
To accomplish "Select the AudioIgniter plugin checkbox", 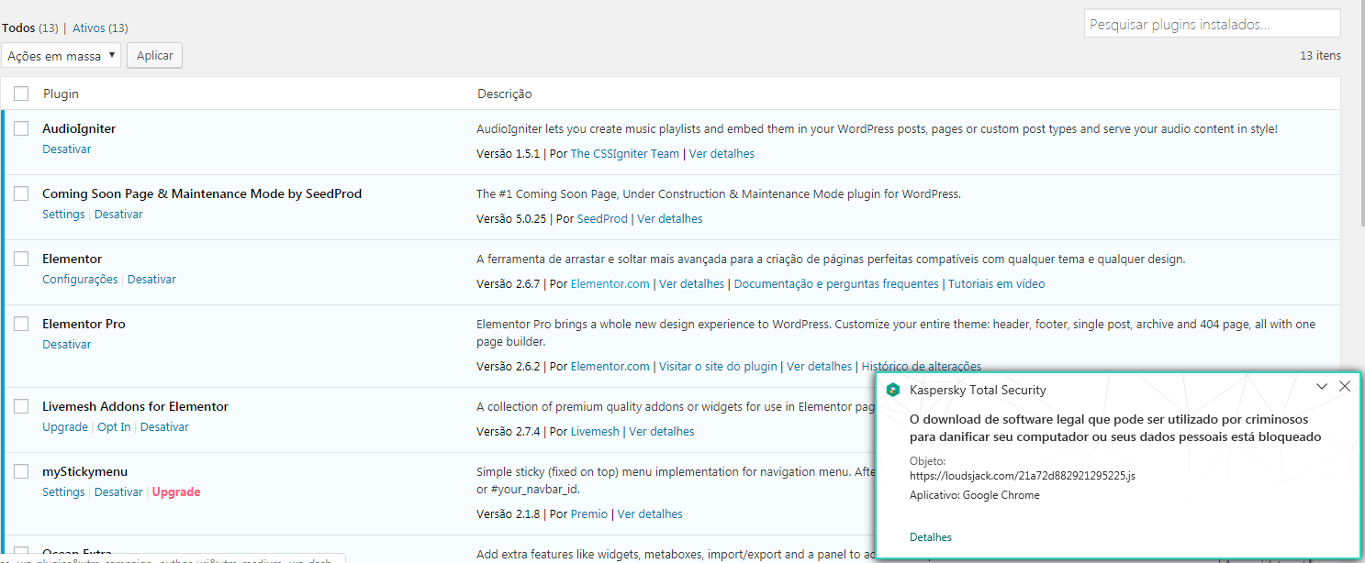I will click(21, 128).
